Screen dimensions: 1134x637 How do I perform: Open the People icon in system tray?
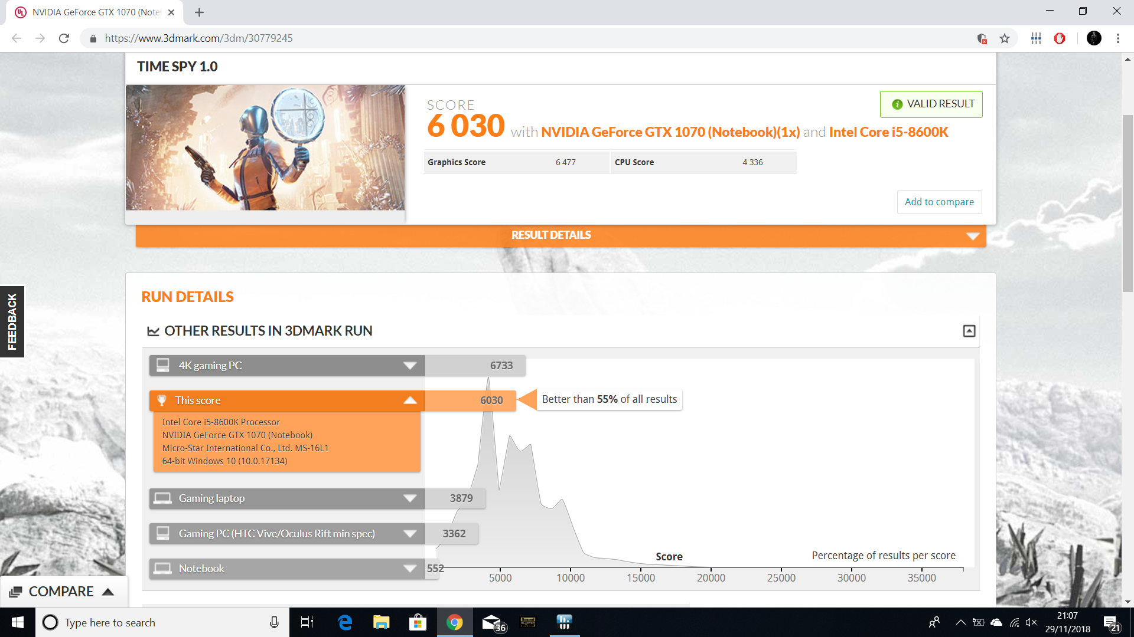[x=934, y=622]
